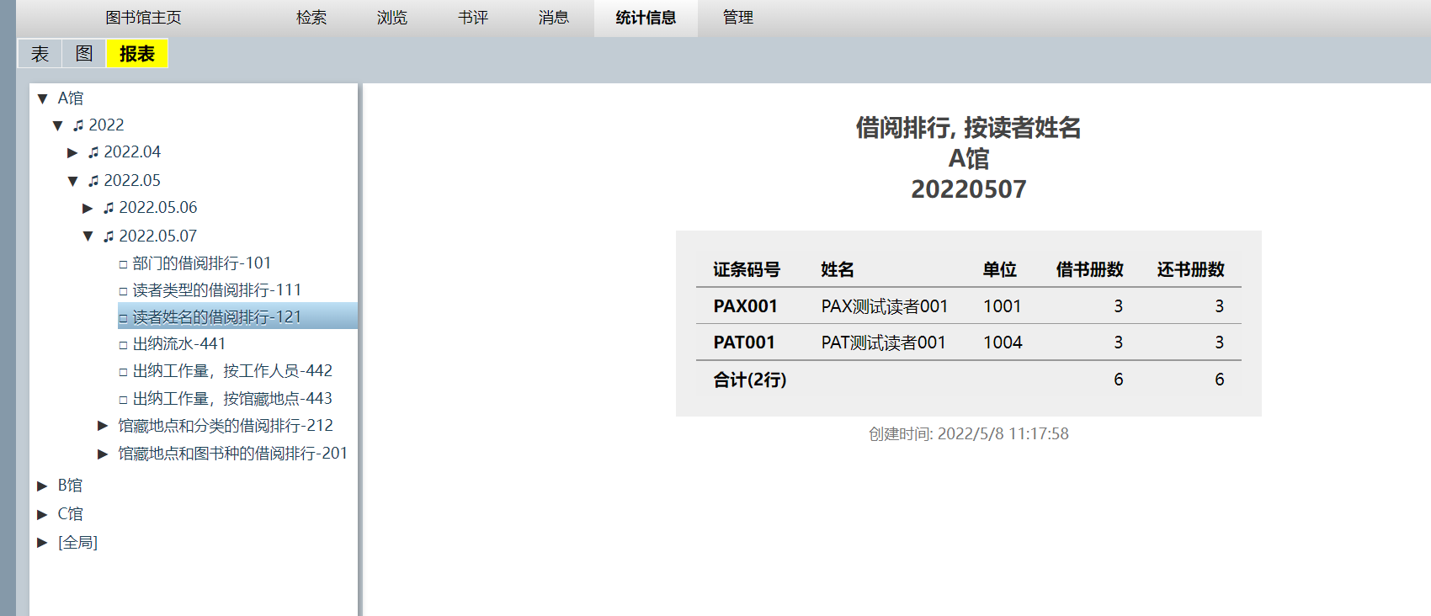This screenshot has width=1431, height=616.
Task: Select the 馆藏地点和图书种的借阅排行-201 label
Action: (x=233, y=454)
